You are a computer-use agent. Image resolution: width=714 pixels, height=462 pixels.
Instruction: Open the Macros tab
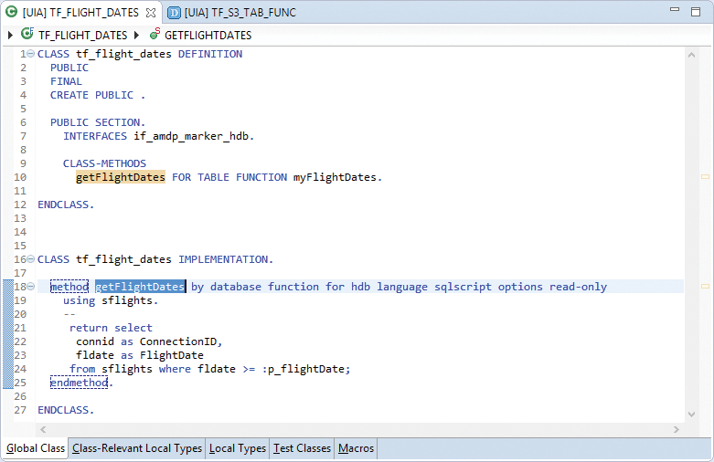click(x=357, y=448)
